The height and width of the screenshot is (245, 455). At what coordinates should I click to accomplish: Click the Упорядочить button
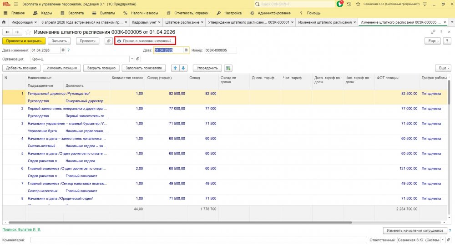(x=207, y=68)
